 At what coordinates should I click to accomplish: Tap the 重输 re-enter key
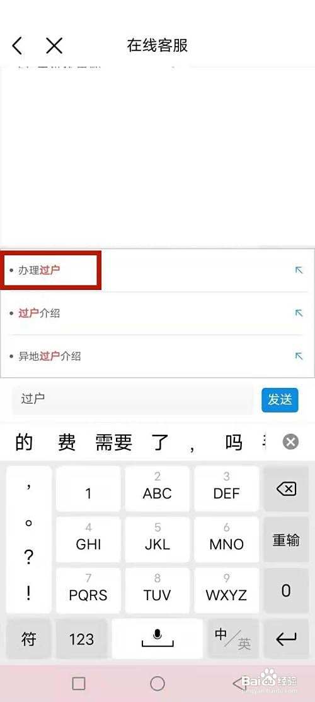(x=286, y=540)
